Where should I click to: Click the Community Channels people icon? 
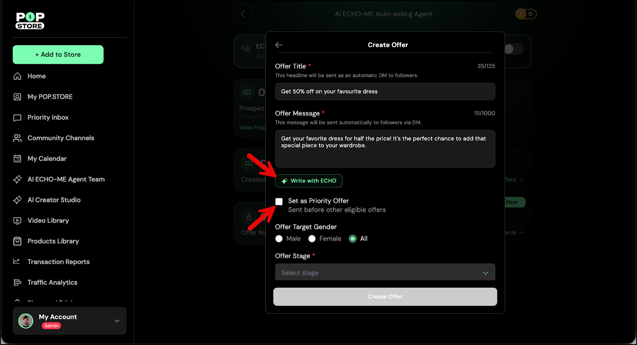(x=18, y=138)
